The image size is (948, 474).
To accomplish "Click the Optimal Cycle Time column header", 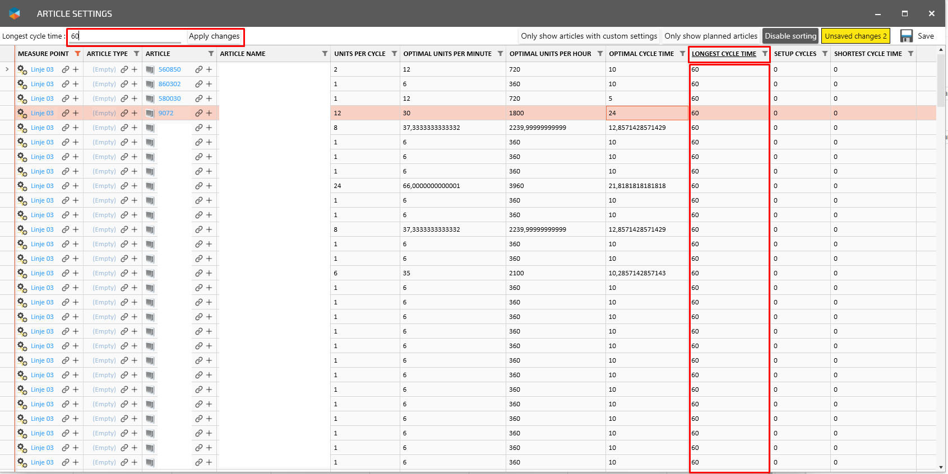I will (x=641, y=54).
